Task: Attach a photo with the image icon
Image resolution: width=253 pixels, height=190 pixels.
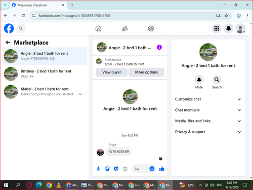Action: click(107, 169)
